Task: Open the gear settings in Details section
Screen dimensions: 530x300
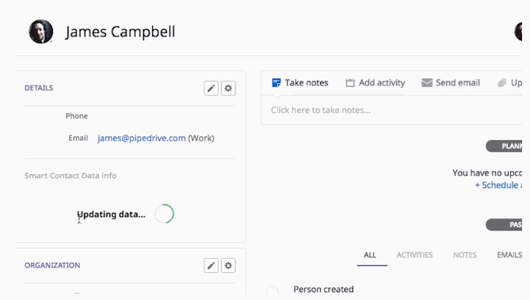Action: (x=228, y=89)
